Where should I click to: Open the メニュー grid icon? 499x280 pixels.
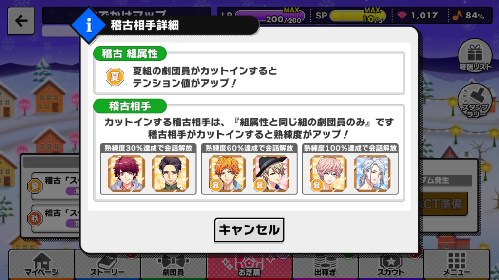pyautogui.click(x=457, y=264)
